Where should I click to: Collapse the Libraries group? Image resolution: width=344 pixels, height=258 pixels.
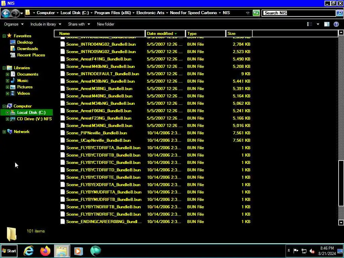coord(4,68)
